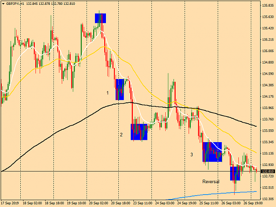Image resolution: width=276 pixels, height=207 pixels.
Task: Click the 17 Sep 2019 time label
Action: 10,203
